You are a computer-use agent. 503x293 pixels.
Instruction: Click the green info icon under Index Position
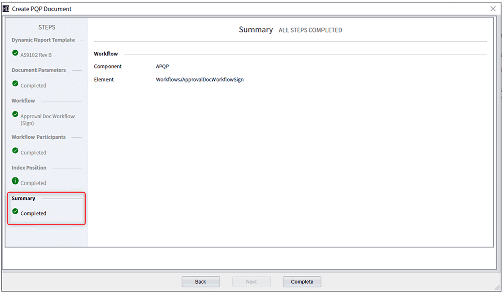pyautogui.click(x=15, y=181)
